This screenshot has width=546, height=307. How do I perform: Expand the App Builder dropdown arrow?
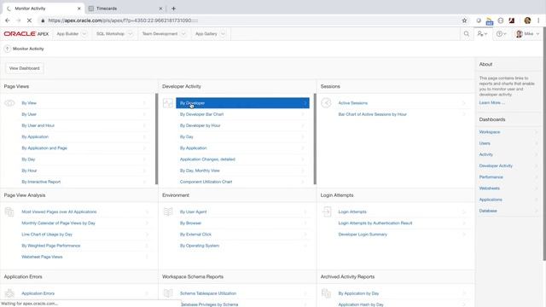point(84,34)
